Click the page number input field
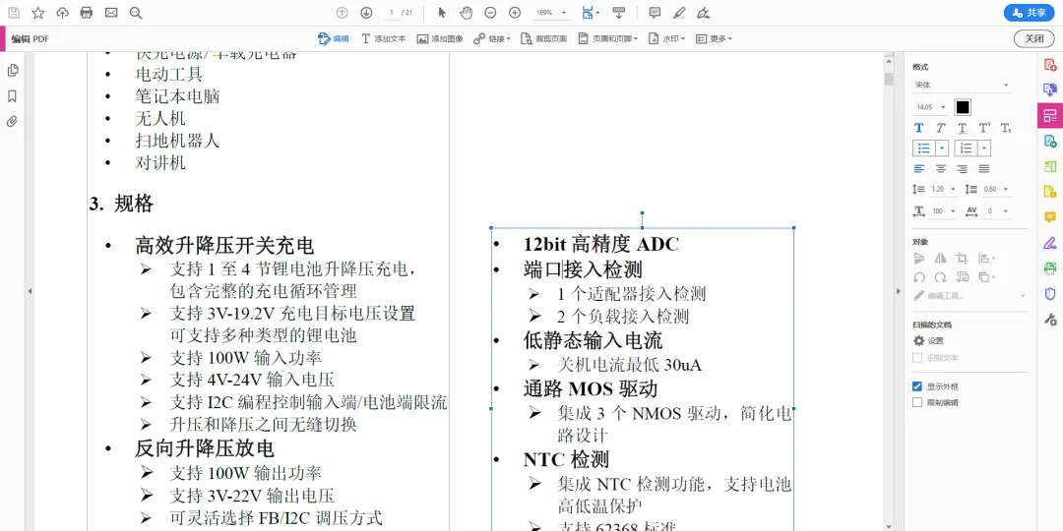This screenshot has width=1063, height=531. (392, 12)
